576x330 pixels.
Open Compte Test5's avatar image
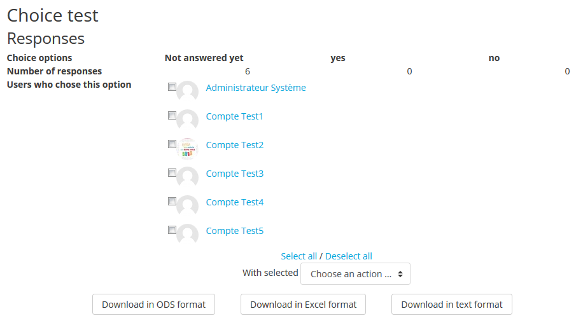187,235
